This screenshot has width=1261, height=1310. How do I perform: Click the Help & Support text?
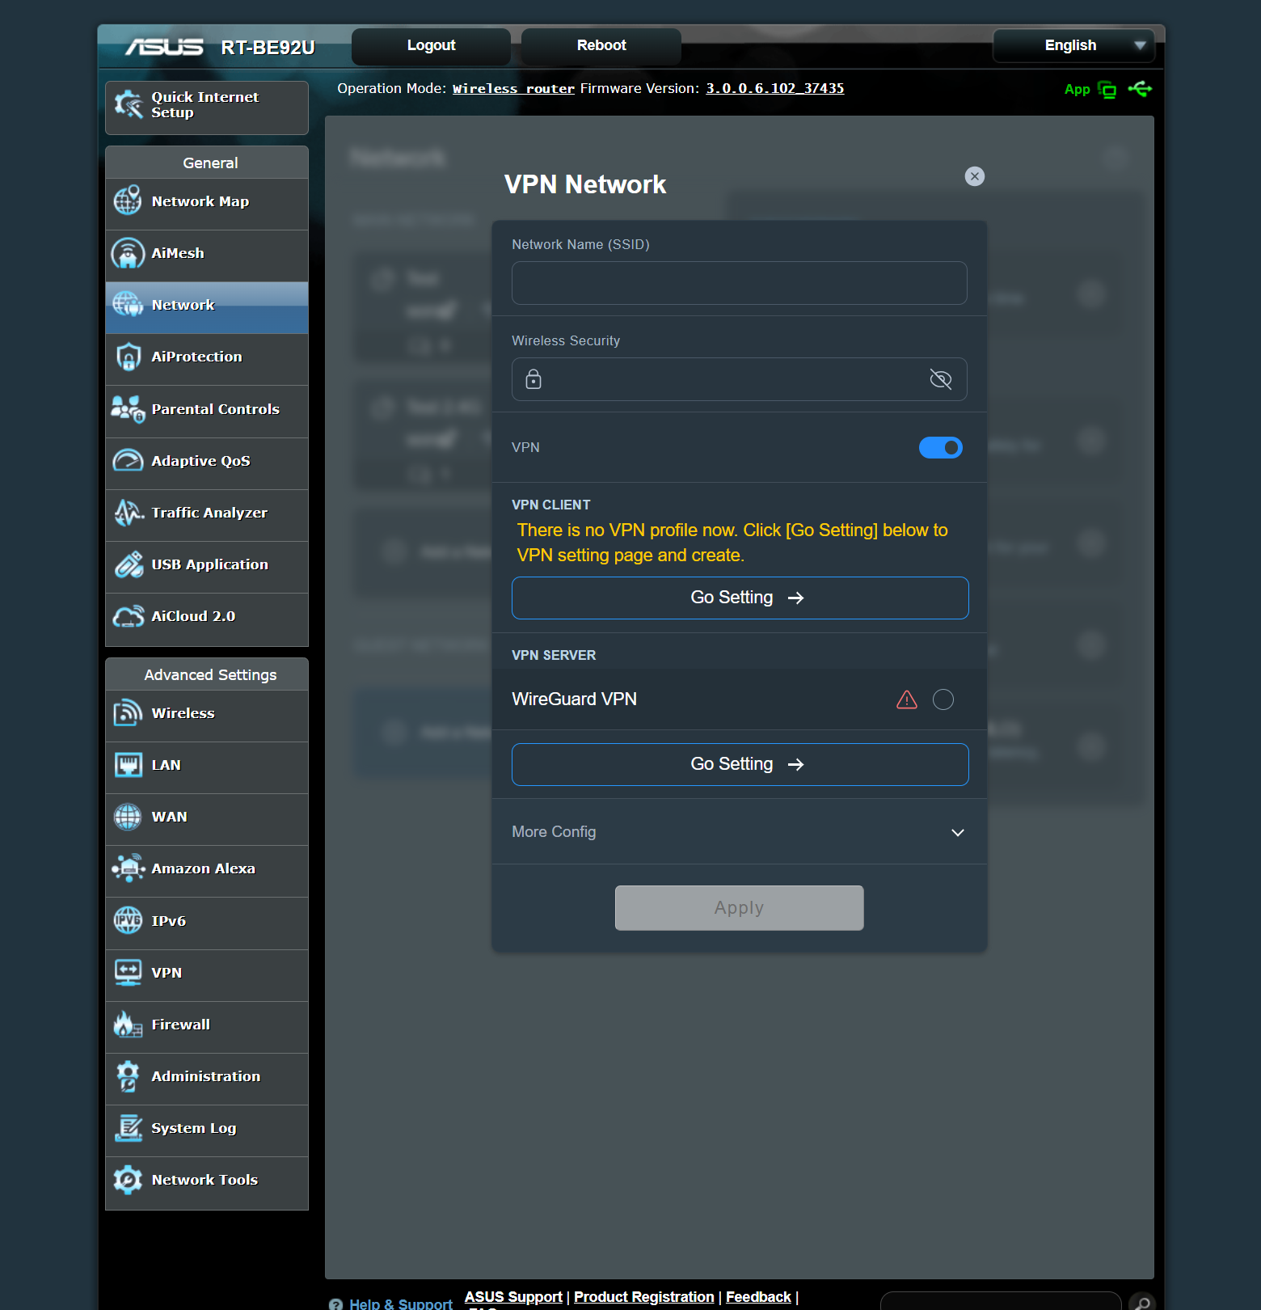click(x=401, y=1304)
